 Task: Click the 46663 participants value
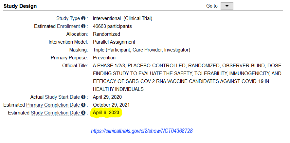click(112, 26)
